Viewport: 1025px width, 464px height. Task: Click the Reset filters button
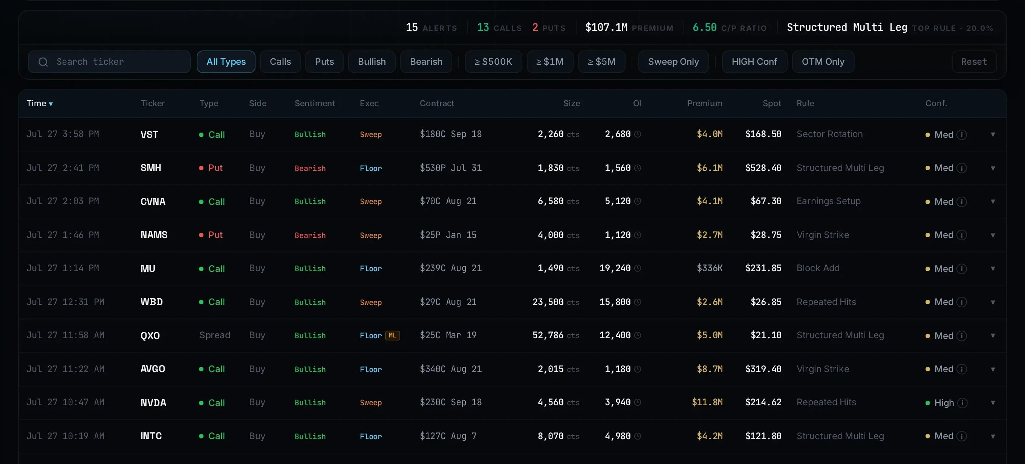pos(974,62)
